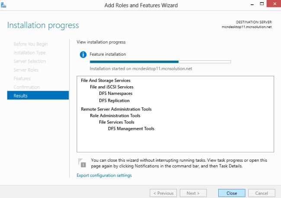The width and height of the screenshot is (281, 198).
Task: Click the feature installation progress bar
Action: (x=160, y=62)
